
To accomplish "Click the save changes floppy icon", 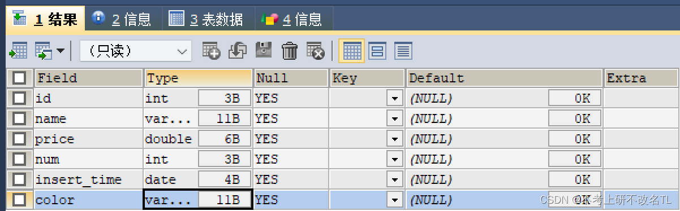I will tap(264, 51).
